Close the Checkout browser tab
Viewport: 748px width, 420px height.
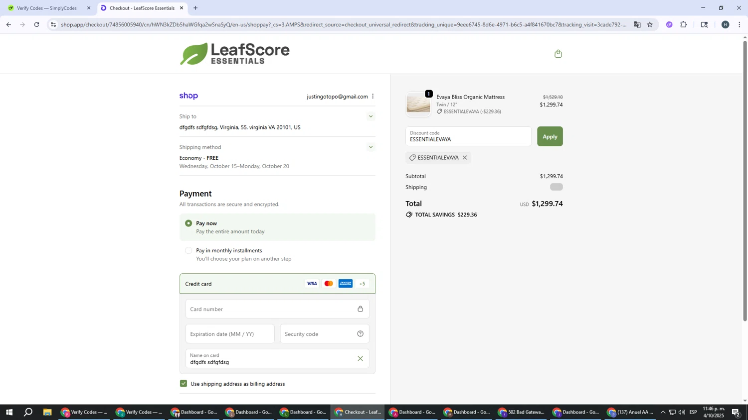point(182,8)
